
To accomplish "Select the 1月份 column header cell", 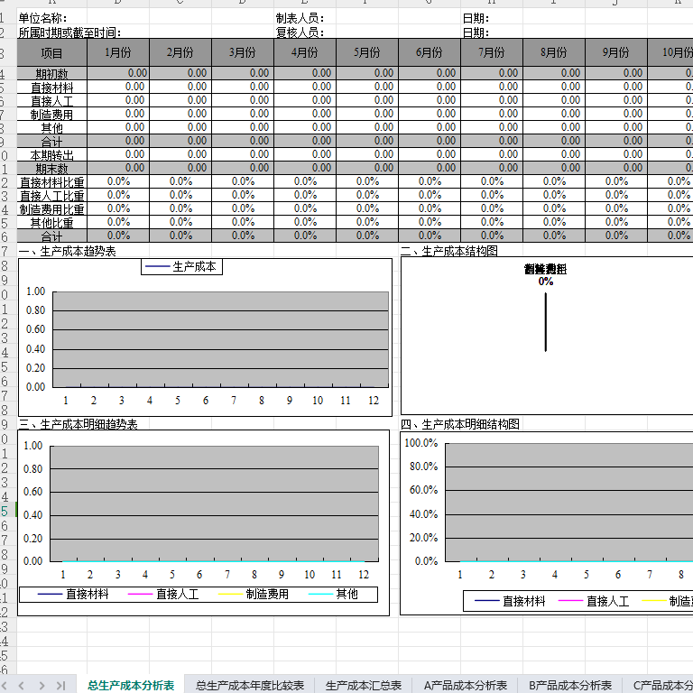I will (118, 53).
